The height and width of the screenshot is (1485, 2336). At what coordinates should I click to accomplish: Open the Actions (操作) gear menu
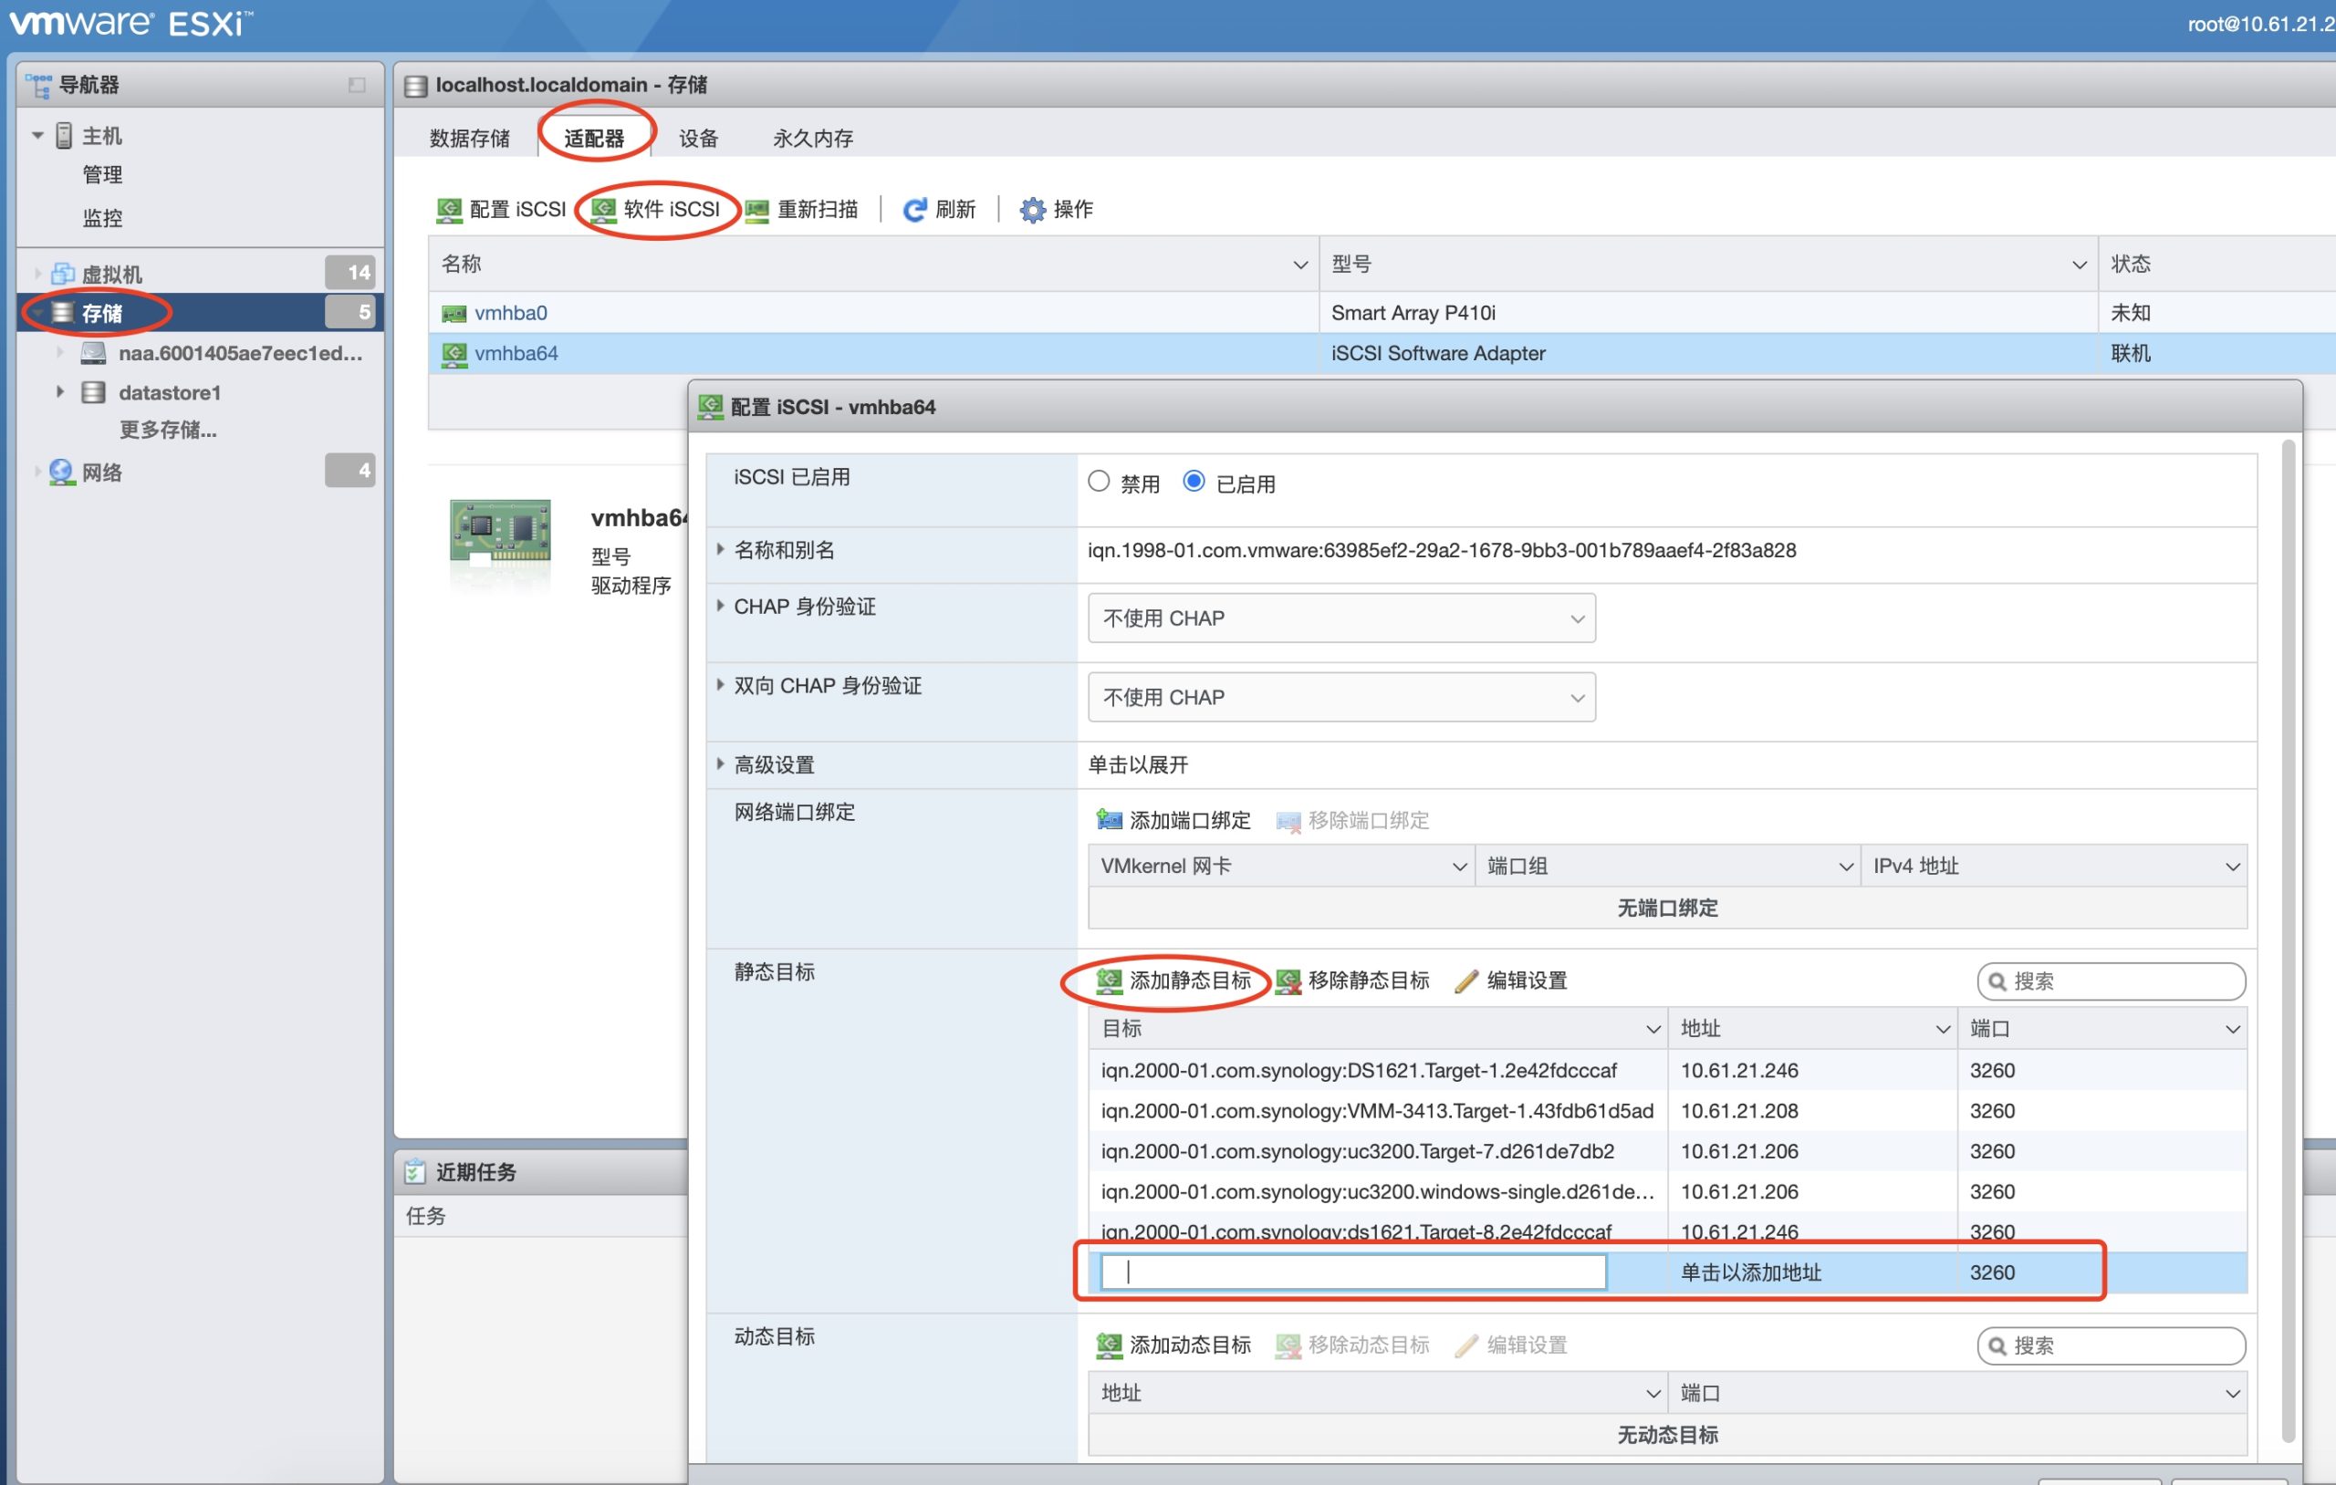point(1057,210)
